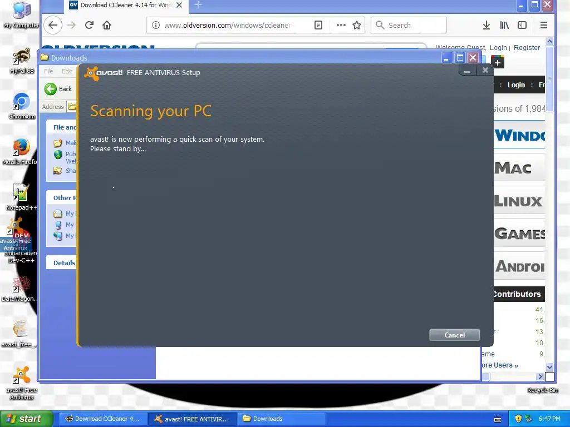Close the Download CCleaner tab
Image resolution: width=570 pixels, height=427 pixels.
(179, 5)
